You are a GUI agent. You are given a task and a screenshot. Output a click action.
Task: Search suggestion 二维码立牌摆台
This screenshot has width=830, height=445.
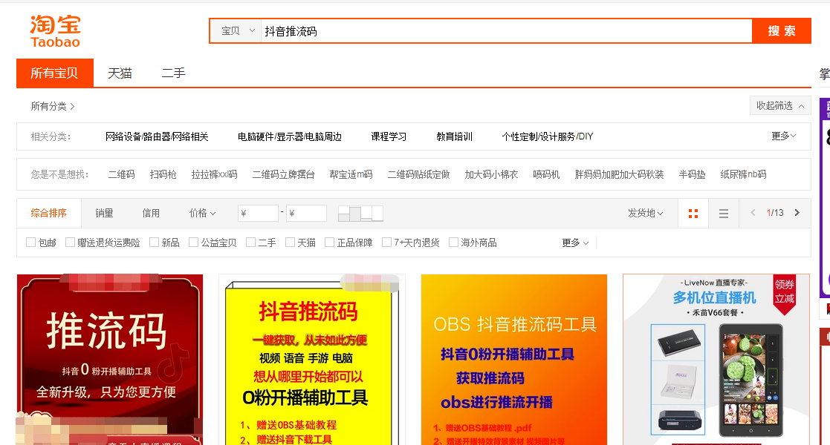pos(284,174)
